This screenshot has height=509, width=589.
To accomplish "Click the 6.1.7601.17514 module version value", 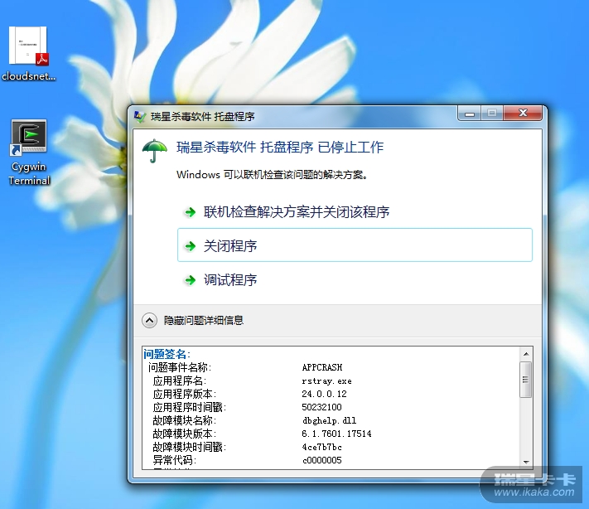I will point(336,434).
